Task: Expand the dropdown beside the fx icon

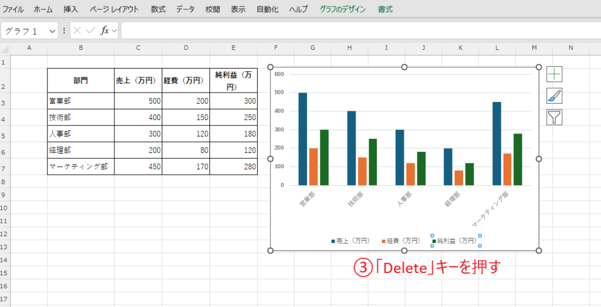Action: (x=114, y=31)
